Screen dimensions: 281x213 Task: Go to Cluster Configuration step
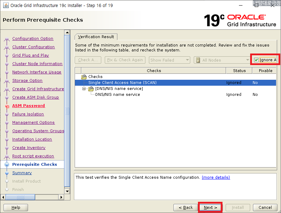click(34, 47)
